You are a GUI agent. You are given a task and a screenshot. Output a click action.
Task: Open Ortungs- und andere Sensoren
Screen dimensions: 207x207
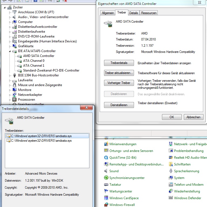coord(131,151)
